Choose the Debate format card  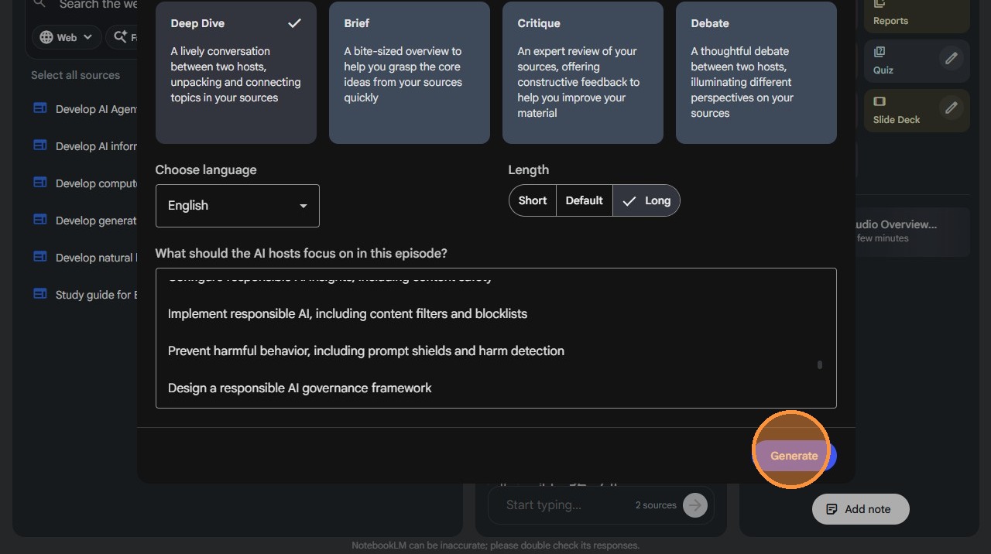[756, 73]
